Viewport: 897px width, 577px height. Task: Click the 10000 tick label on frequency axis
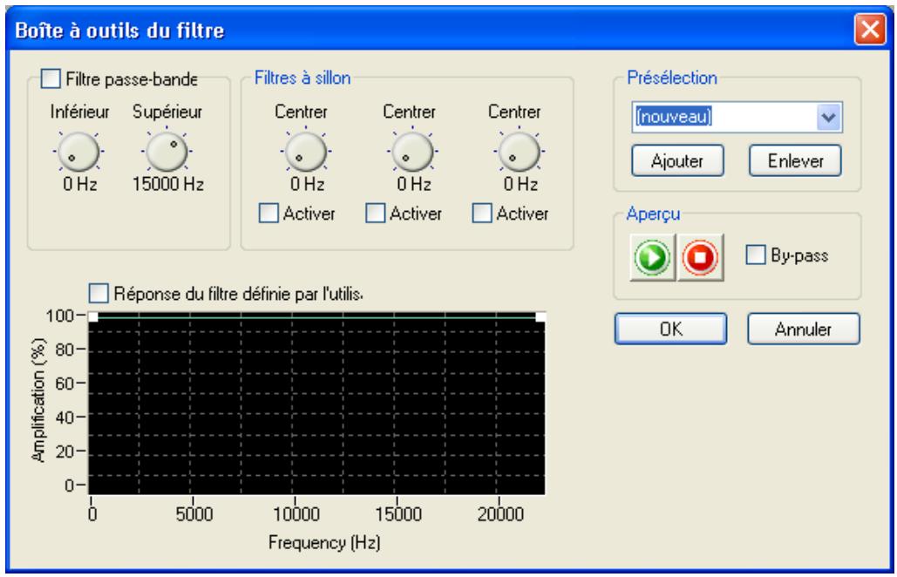point(296,514)
